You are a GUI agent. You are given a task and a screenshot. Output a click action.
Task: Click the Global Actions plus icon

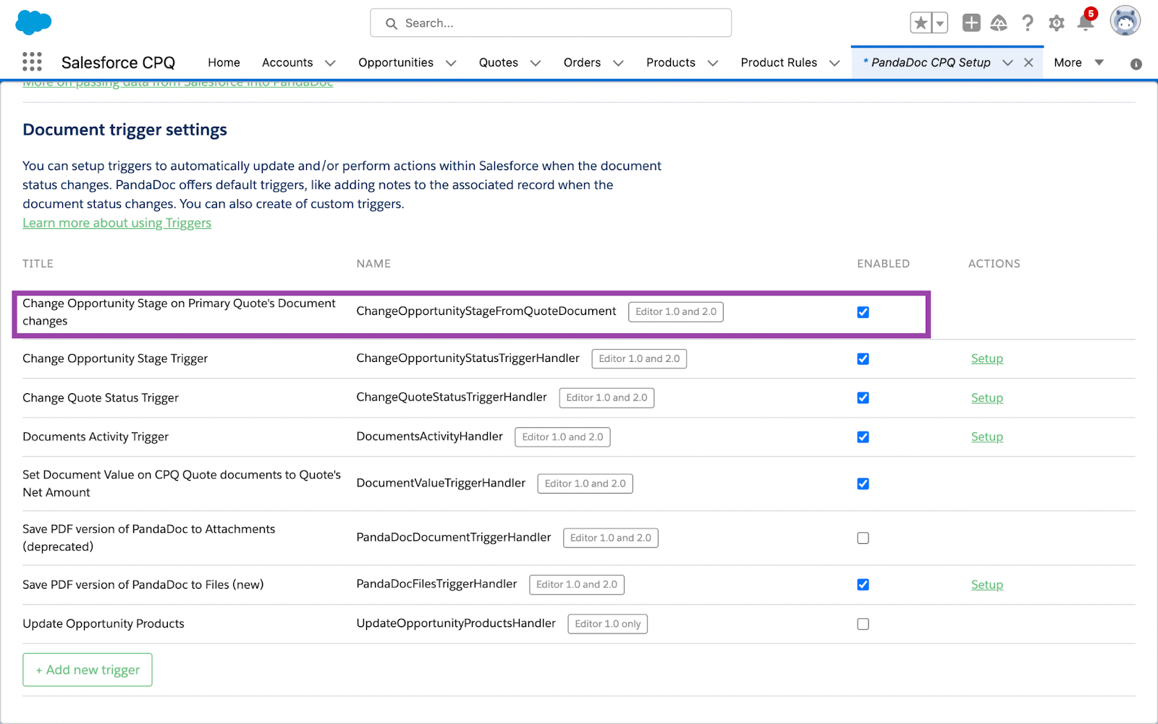click(x=971, y=23)
